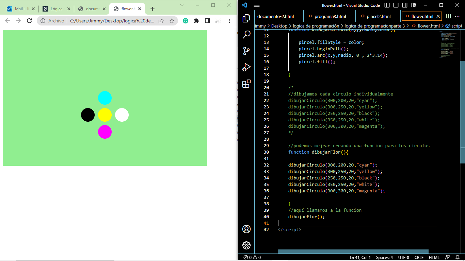Toggle the bottom panel layout button

click(x=396, y=5)
